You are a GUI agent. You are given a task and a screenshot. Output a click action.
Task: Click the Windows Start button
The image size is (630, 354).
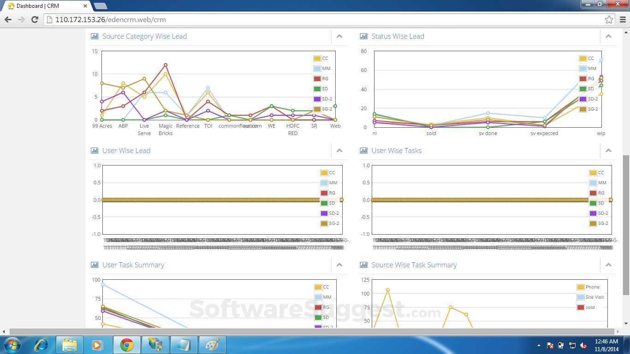pos(12,345)
